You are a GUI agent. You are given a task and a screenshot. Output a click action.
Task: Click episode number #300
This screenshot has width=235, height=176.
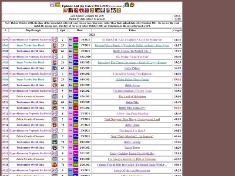[5, 45]
